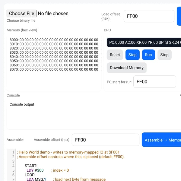Select the CPU register status bar
The image size is (181, 181).
144,42
